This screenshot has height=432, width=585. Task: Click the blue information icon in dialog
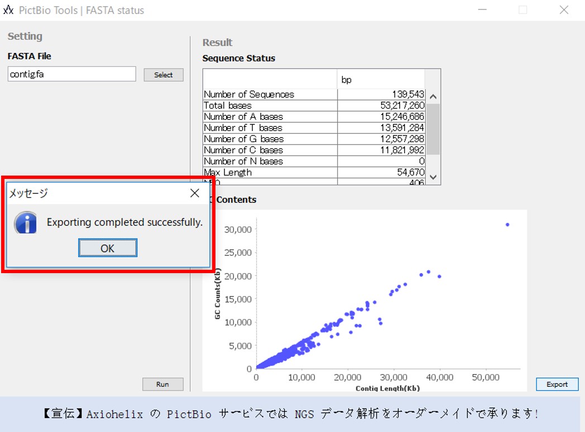[x=26, y=223]
